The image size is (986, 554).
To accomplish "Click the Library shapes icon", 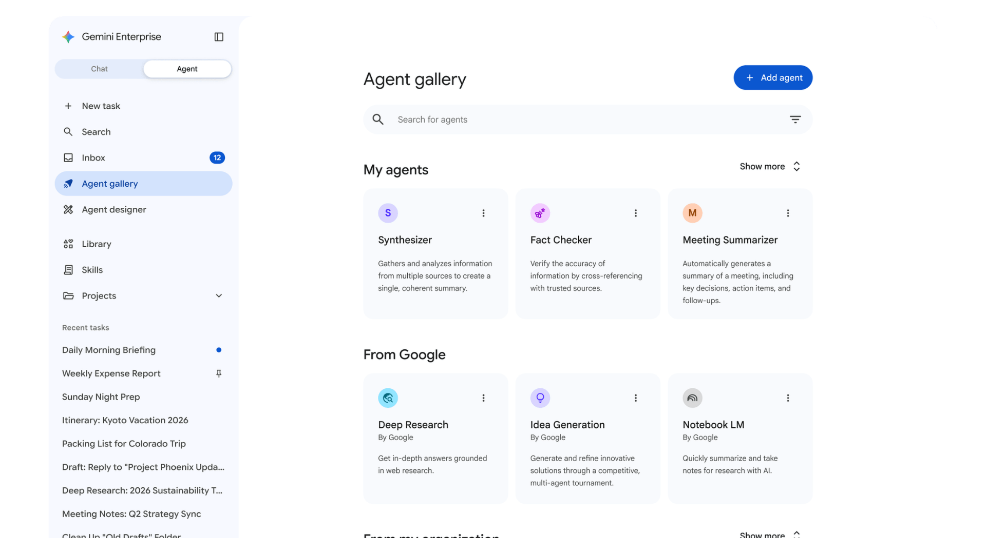I will pos(68,244).
